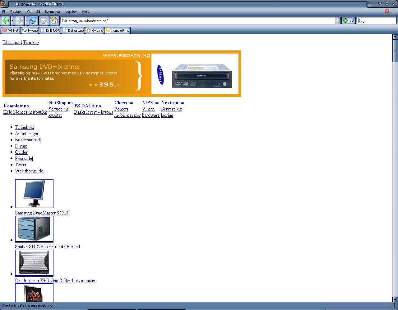Follow the Til meny link
Image resolution: width=398 pixels, height=310 pixels.
[x=31, y=42]
